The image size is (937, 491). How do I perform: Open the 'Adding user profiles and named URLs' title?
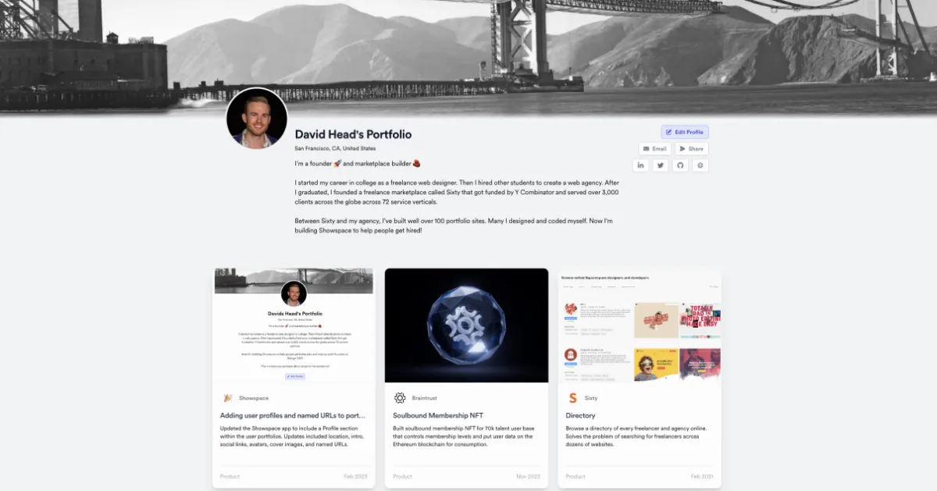(x=293, y=415)
